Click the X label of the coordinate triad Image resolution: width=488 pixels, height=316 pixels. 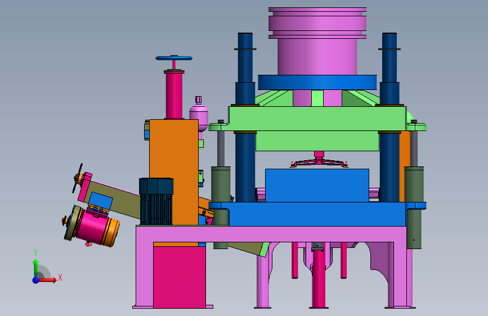pyautogui.click(x=60, y=277)
